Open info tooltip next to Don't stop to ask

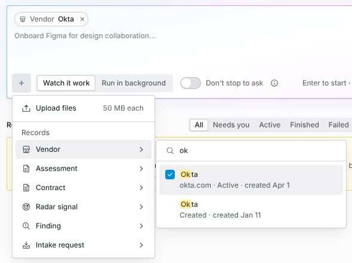274,83
